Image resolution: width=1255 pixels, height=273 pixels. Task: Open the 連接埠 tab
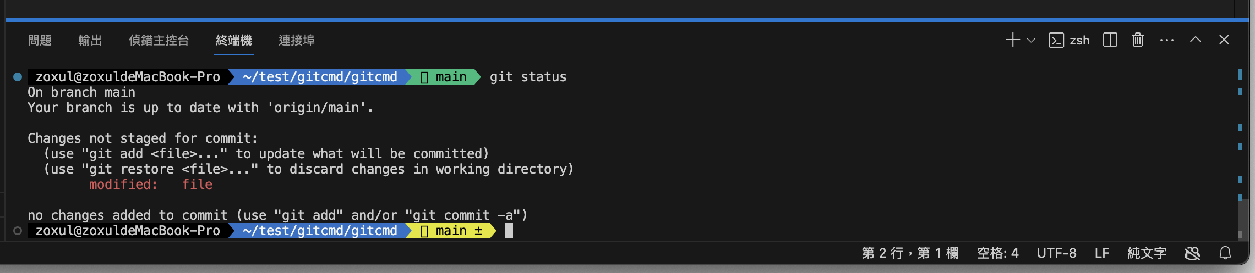[296, 40]
